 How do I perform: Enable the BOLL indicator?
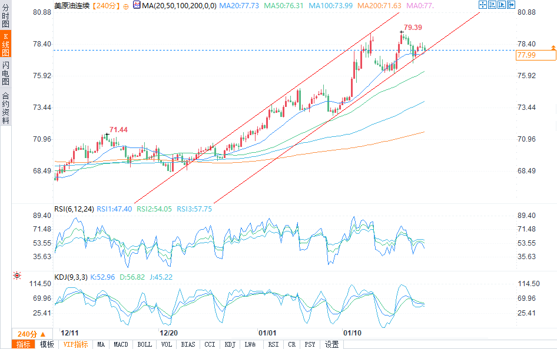[x=144, y=344]
